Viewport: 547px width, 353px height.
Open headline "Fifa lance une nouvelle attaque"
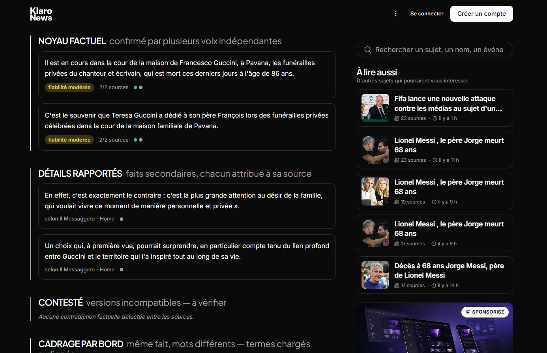coord(448,103)
